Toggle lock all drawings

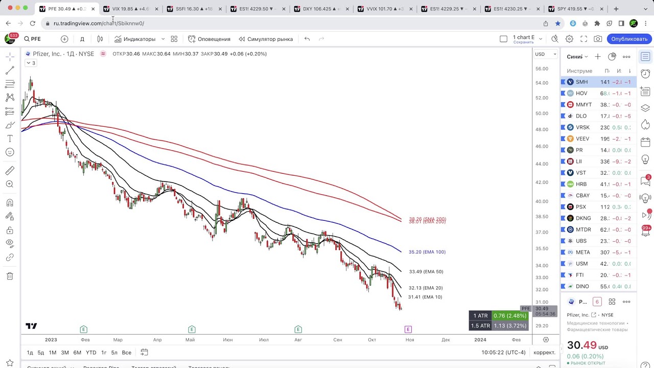pos(10,230)
